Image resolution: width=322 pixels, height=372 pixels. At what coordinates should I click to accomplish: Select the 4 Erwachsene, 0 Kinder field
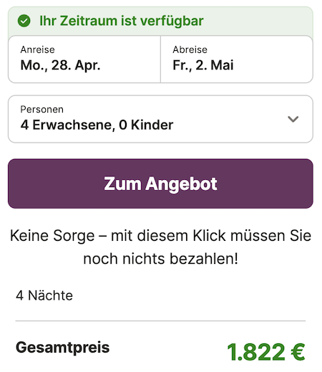tap(160, 119)
